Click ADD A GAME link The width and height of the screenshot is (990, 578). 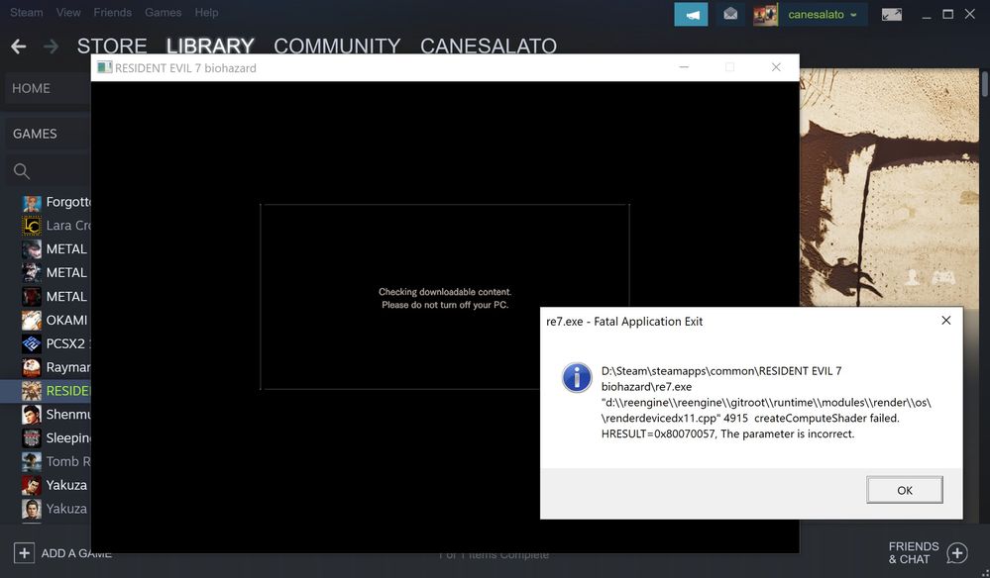point(76,553)
